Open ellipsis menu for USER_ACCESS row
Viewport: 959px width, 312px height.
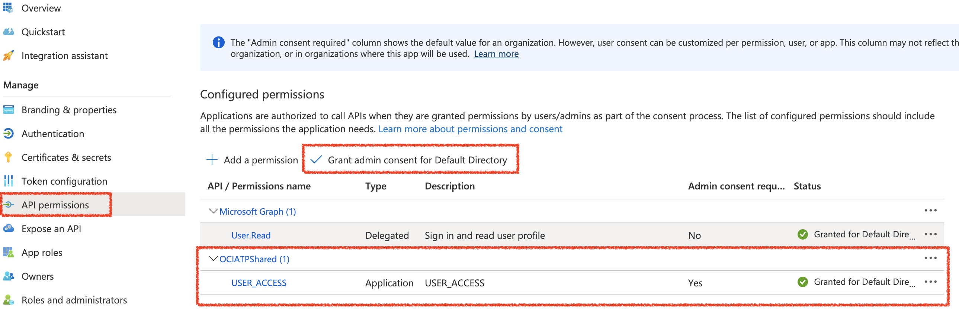tap(930, 282)
